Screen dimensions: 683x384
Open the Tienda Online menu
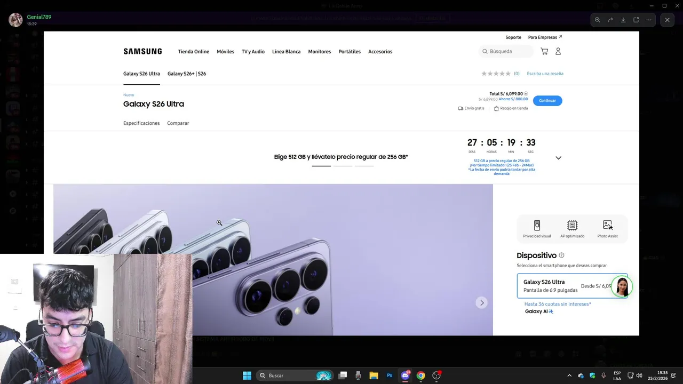tap(194, 52)
